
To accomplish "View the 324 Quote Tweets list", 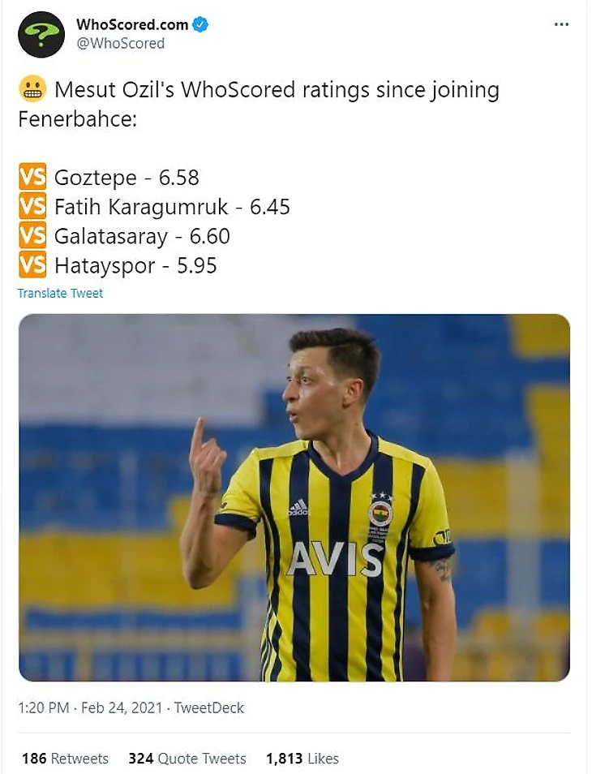I will [x=187, y=759].
